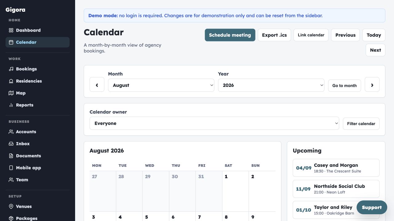Go to Venues setup page
This screenshot has height=221, width=394.
click(38, 206)
